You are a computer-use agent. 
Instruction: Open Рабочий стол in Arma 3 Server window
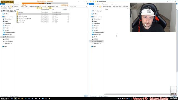coord(98,34)
